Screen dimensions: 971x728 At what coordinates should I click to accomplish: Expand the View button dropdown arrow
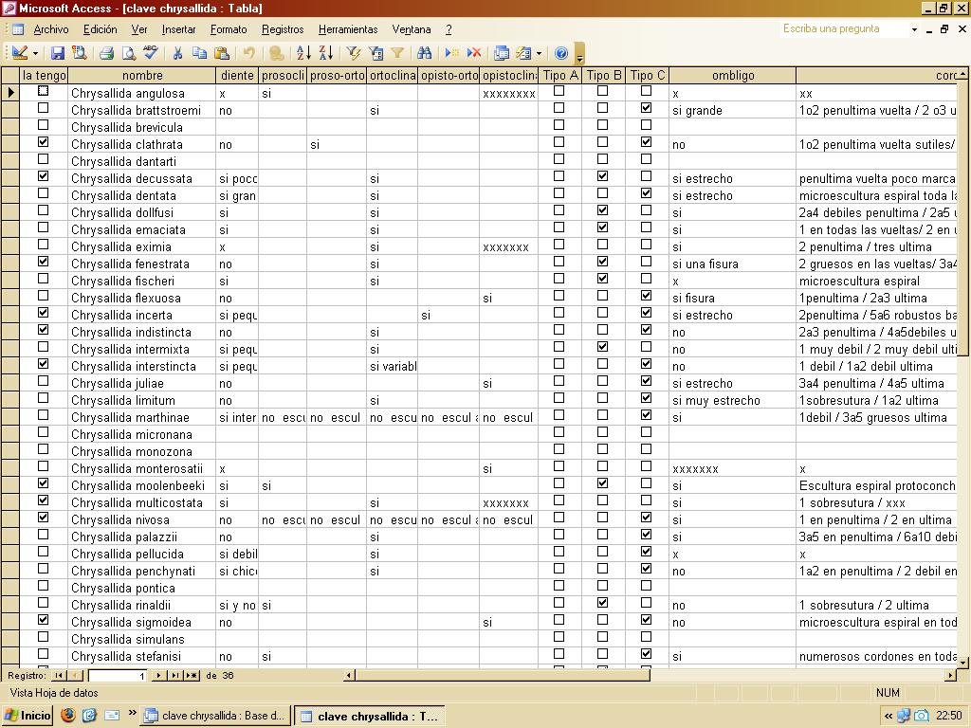pyautogui.click(x=35, y=53)
